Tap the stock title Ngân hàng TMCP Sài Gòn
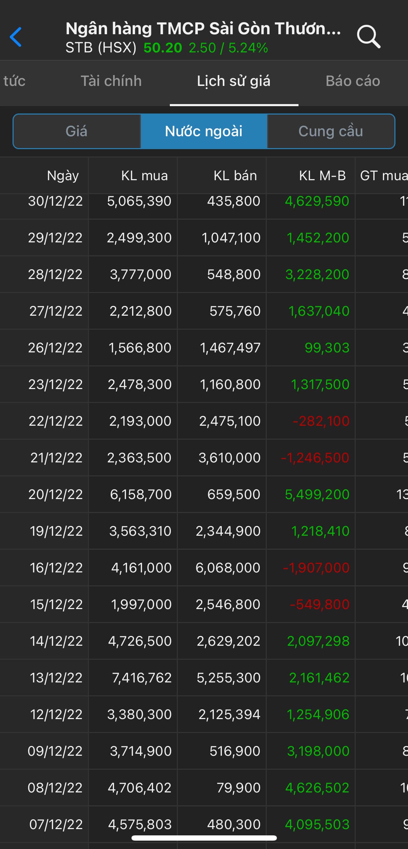The height and width of the screenshot is (849, 408). coord(203,29)
